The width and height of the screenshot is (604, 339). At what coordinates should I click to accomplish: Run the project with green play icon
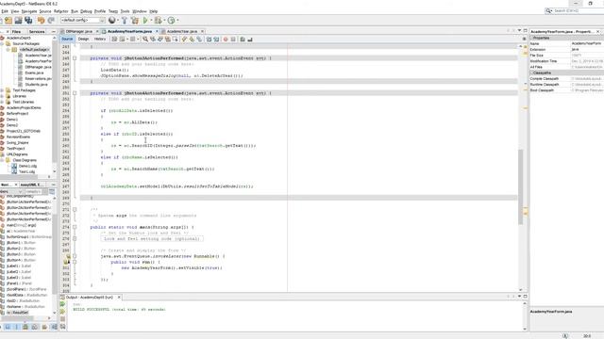[x=145, y=21]
